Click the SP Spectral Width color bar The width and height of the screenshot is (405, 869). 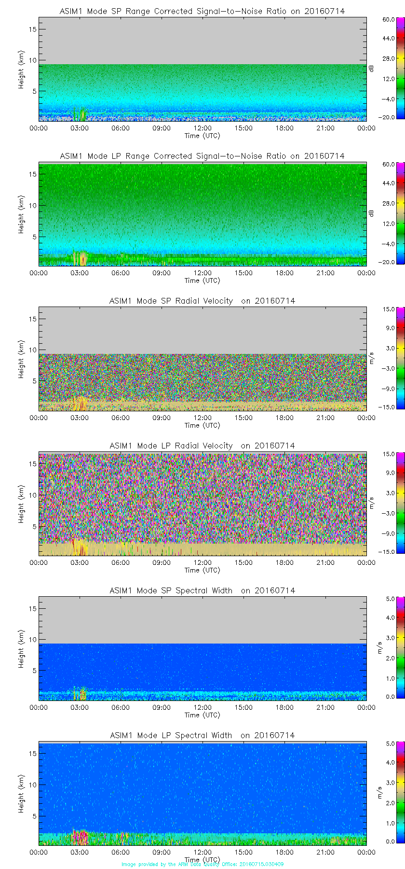point(387,648)
